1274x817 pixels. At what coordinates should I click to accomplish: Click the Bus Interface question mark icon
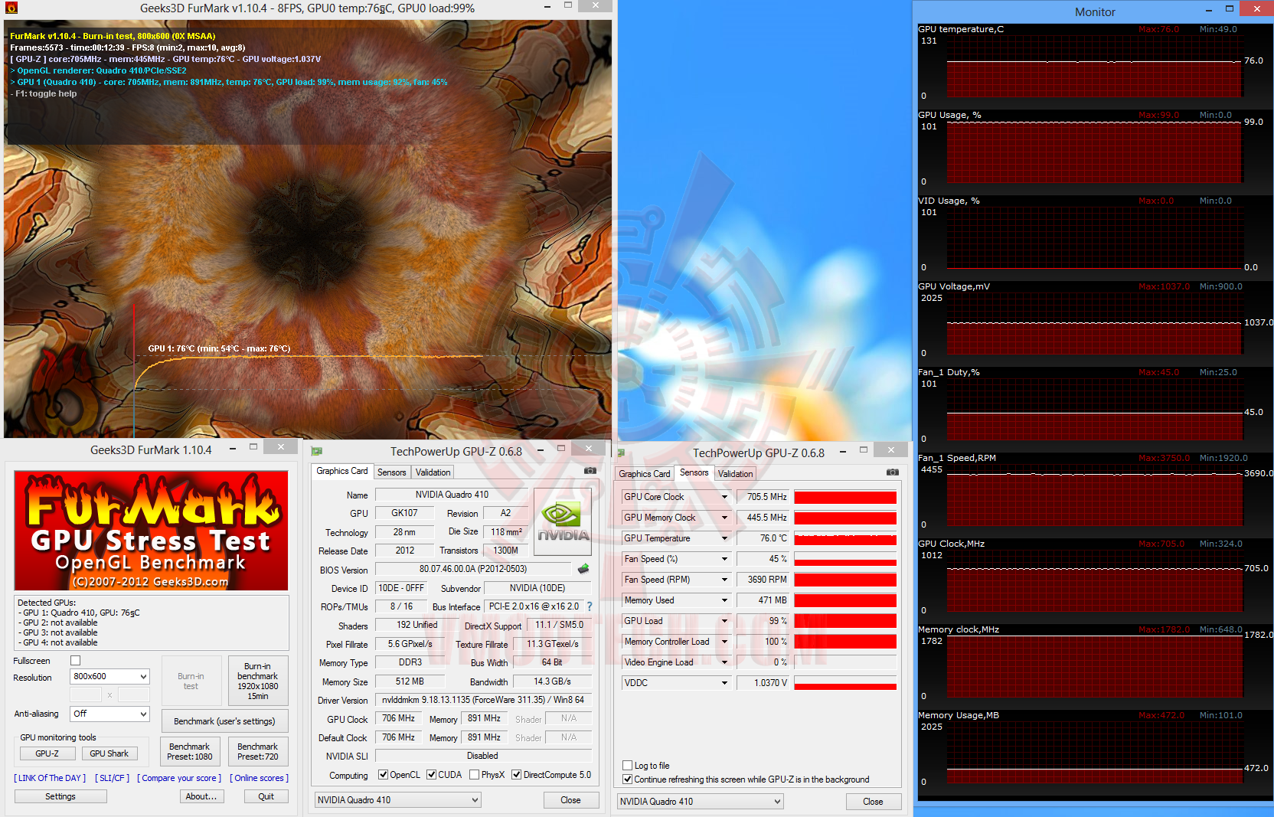(590, 606)
